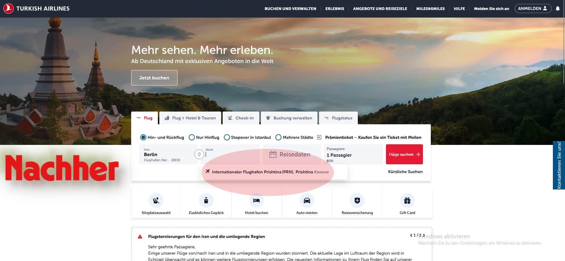The width and height of the screenshot is (565, 261).
Task: Open the Passagiere selector
Action: (x=353, y=154)
